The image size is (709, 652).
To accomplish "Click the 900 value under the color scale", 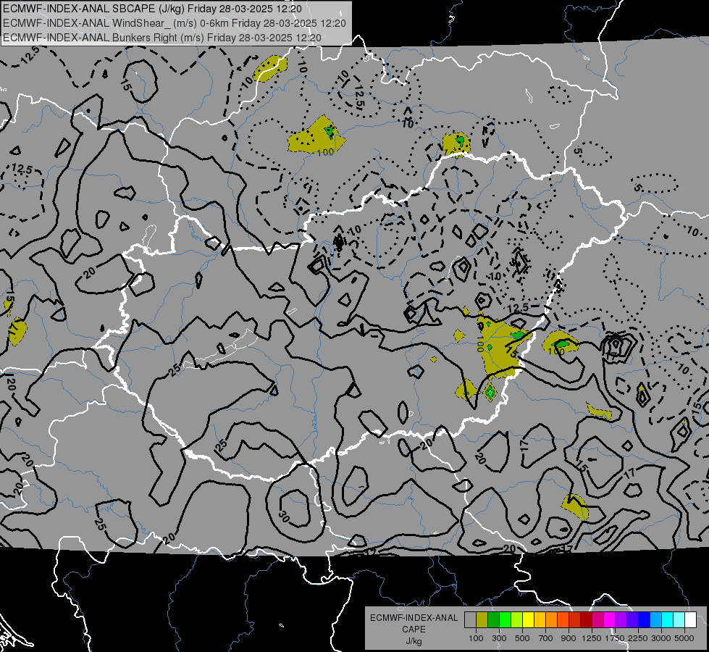I will point(569,638).
